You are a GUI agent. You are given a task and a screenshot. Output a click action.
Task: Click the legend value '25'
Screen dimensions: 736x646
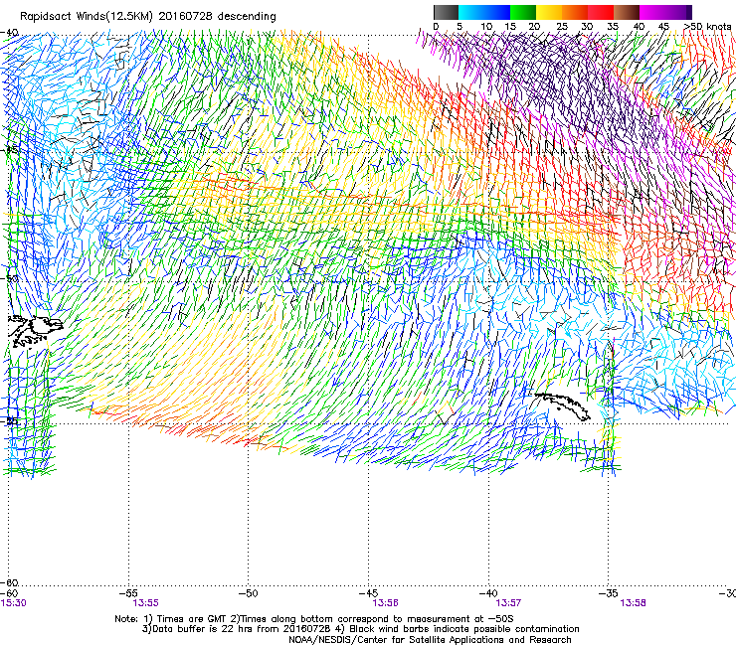(x=562, y=26)
